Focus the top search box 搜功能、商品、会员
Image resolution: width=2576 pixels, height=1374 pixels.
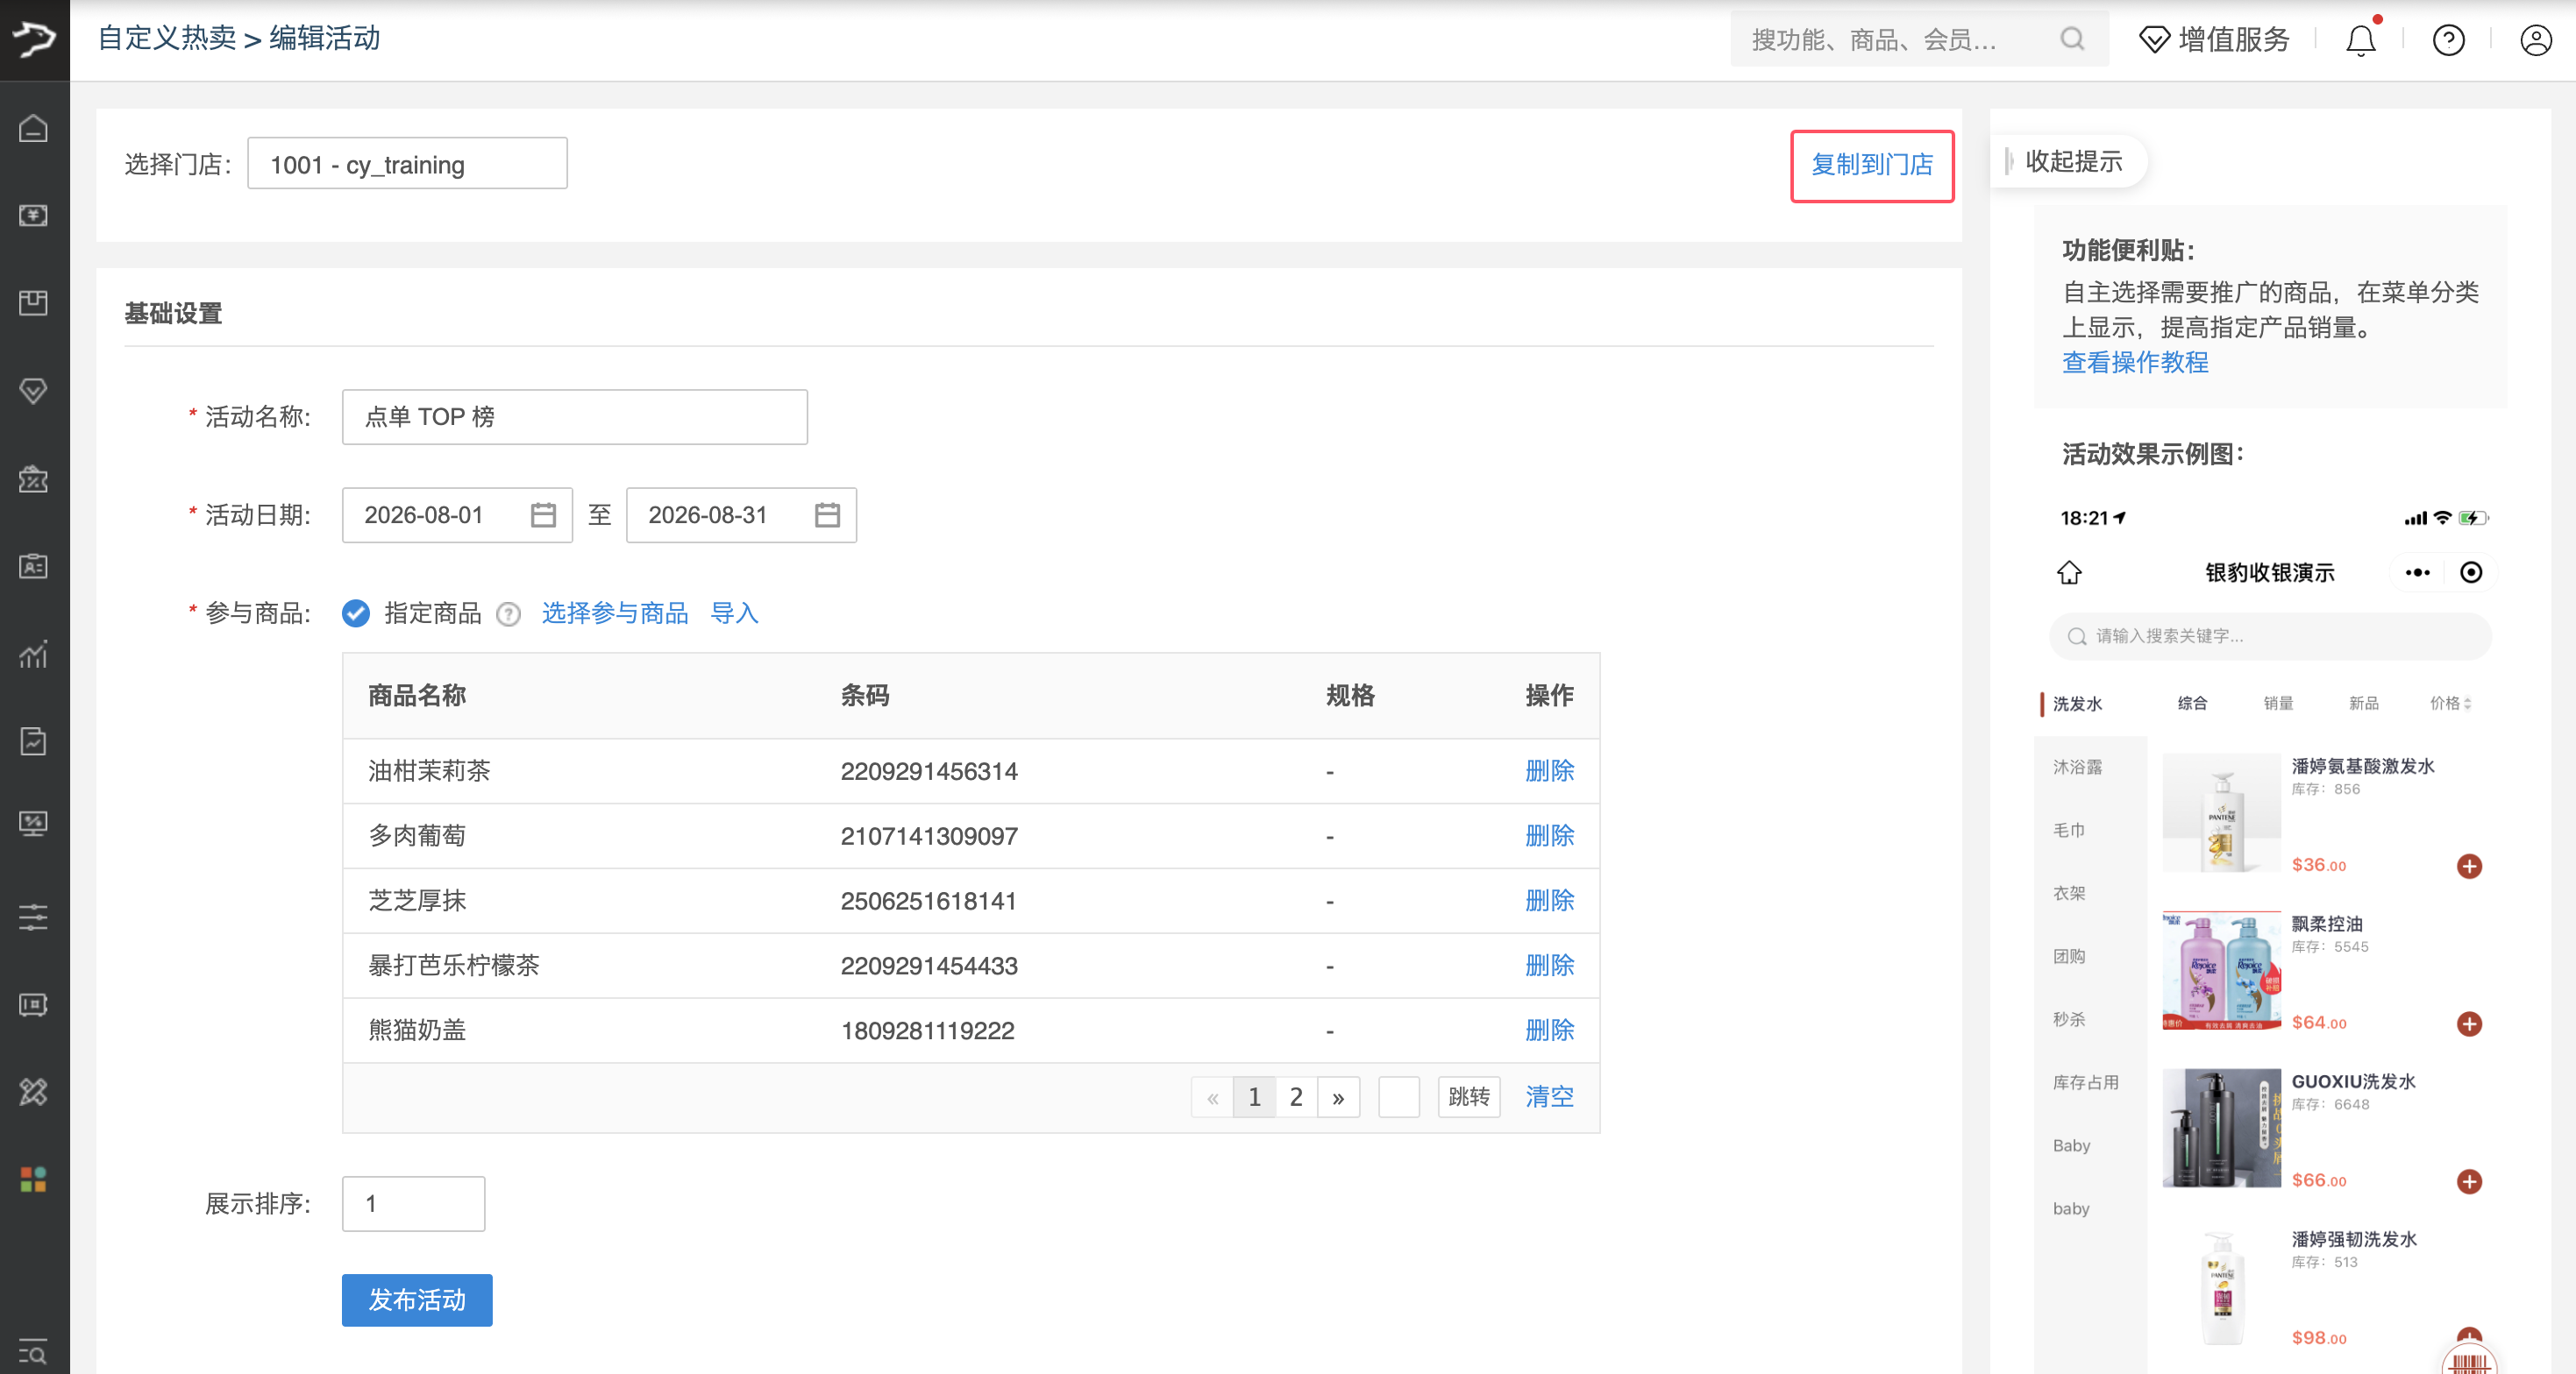coord(1919,39)
